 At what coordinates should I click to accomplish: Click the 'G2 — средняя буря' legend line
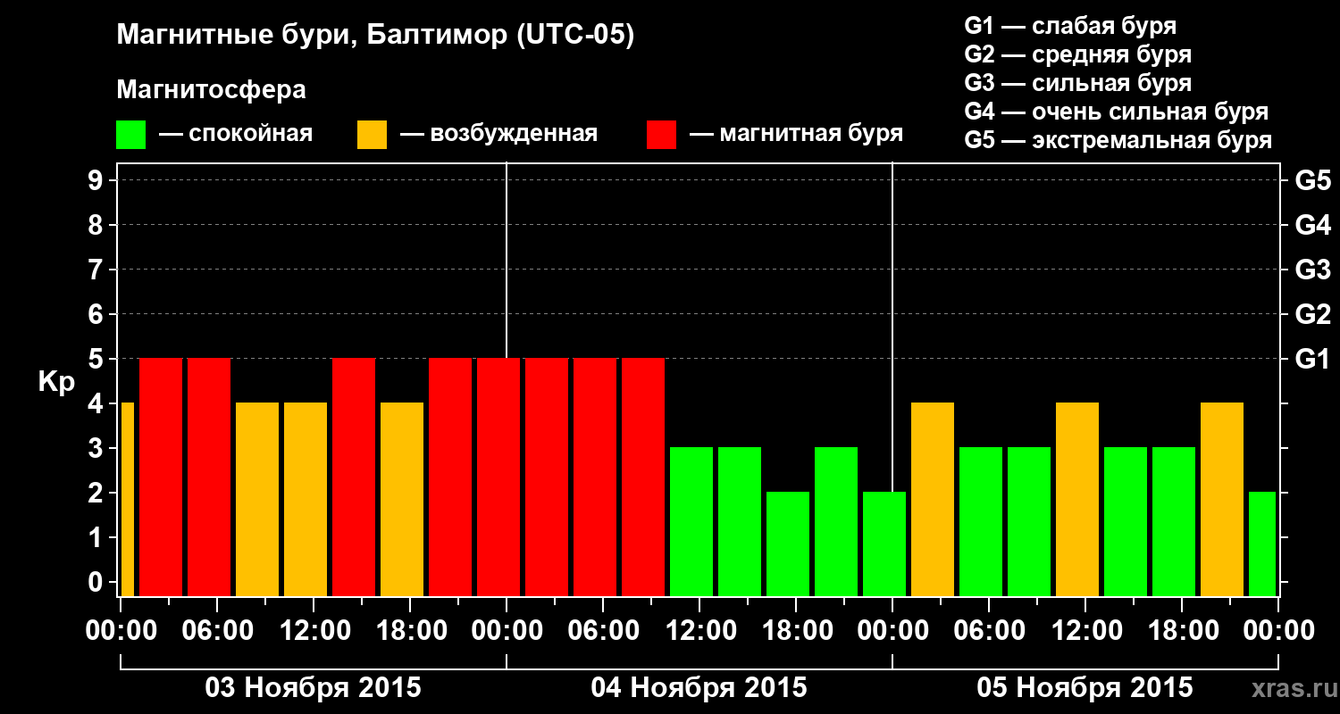tap(1078, 54)
